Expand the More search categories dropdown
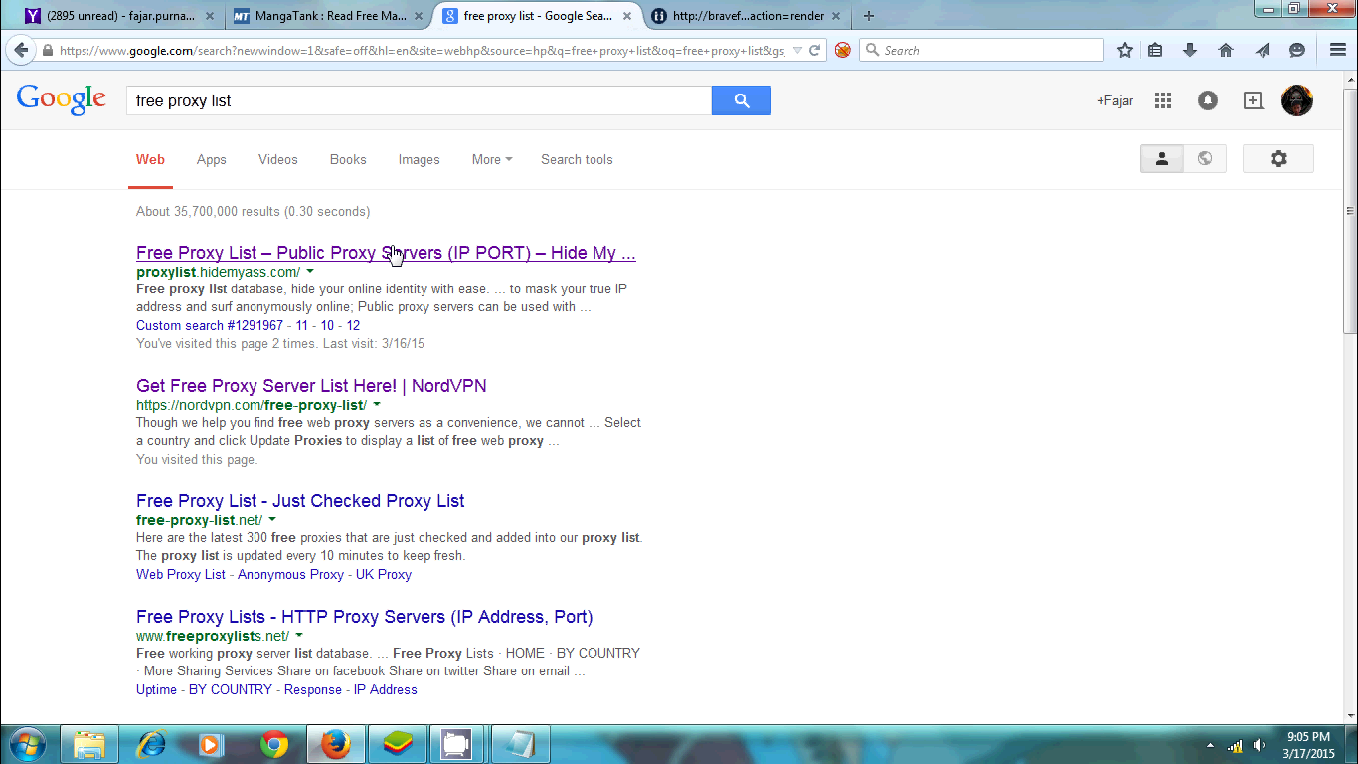The height and width of the screenshot is (764, 1358). point(492,159)
